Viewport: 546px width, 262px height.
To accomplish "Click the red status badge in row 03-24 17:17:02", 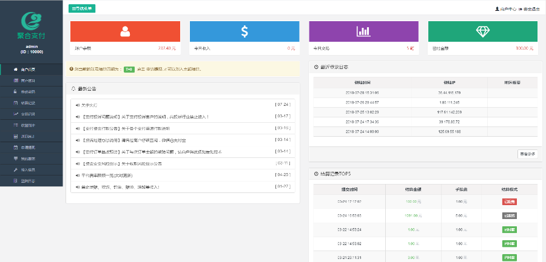I will [510, 201].
